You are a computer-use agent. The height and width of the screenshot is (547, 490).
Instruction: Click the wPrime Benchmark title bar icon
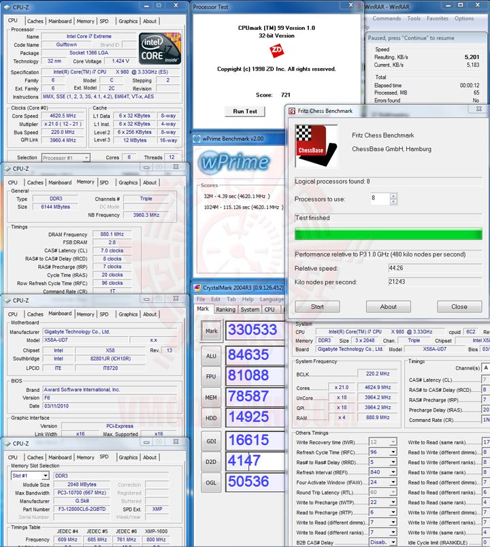(x=197, y=139)
